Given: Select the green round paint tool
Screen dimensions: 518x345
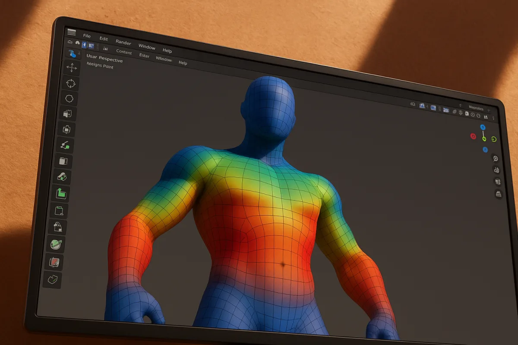Looking at the screenshot, I should pyautogui.click(x=56, y=245).
